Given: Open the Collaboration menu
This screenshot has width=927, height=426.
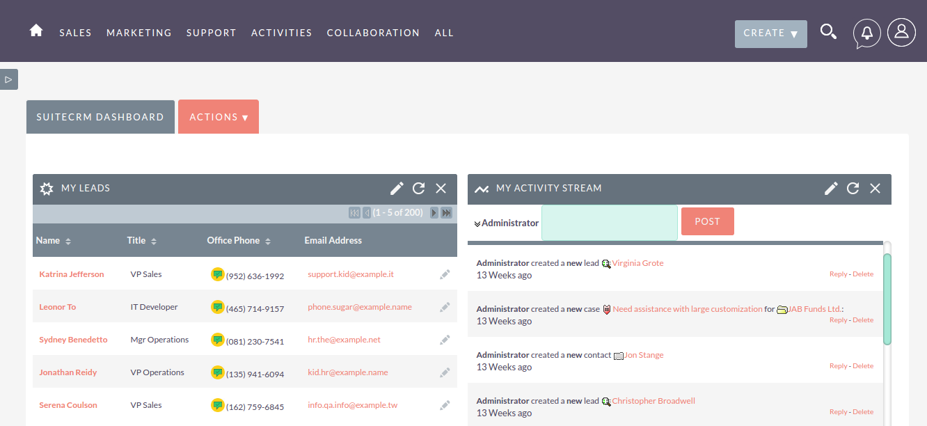Looking at the screenshot, I should click(373, 33).
